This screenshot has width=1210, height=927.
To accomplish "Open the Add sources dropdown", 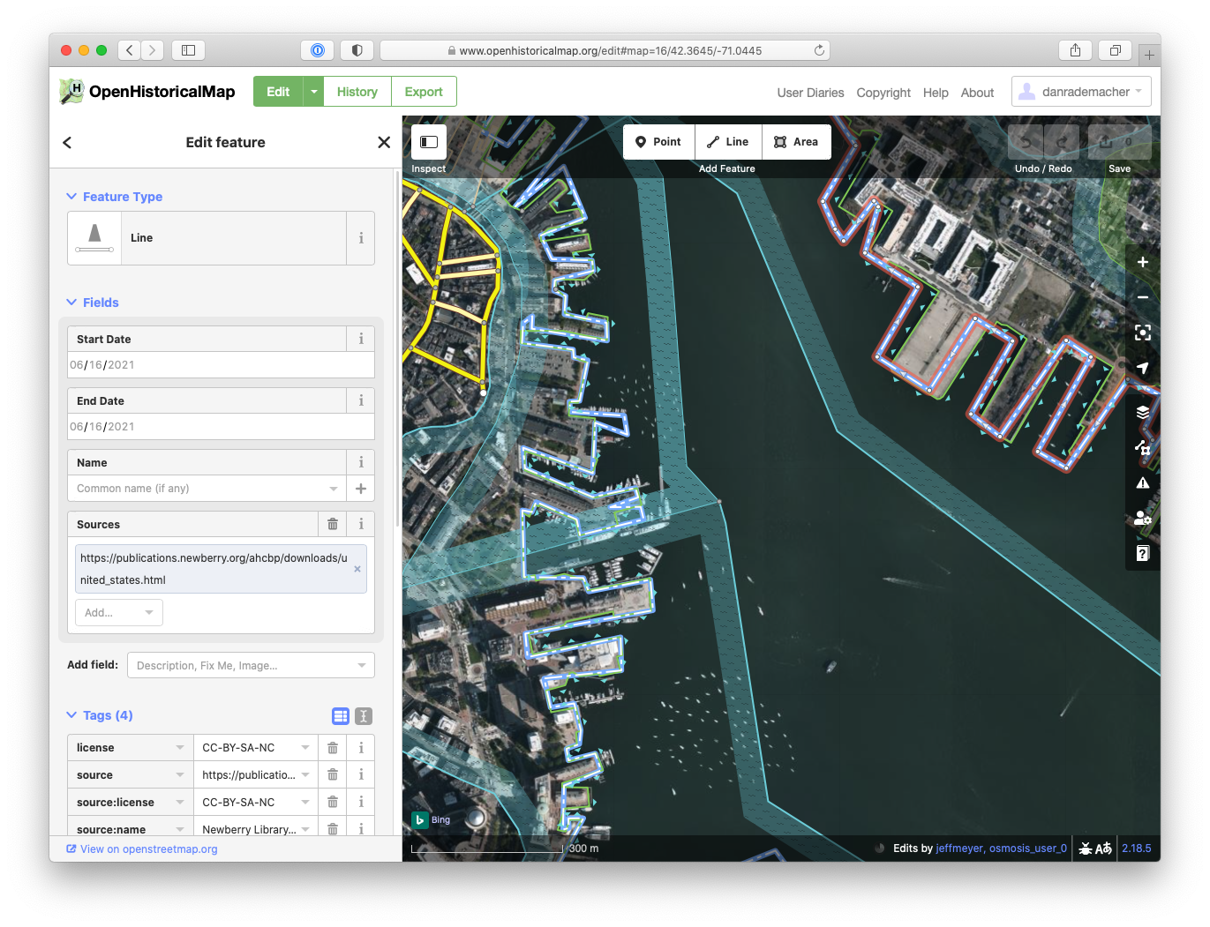I will 118,611.
